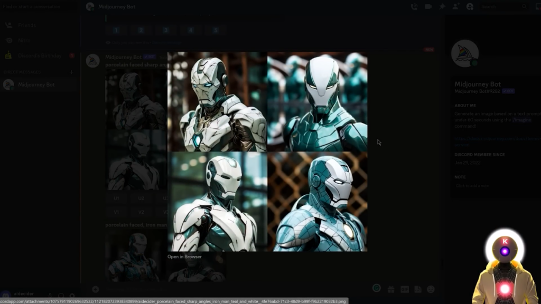Viewport: 541px width, 304px height.
Task: Open the image thumbnail below 'porcelain faced, iron man'
Action: (136, 256)
